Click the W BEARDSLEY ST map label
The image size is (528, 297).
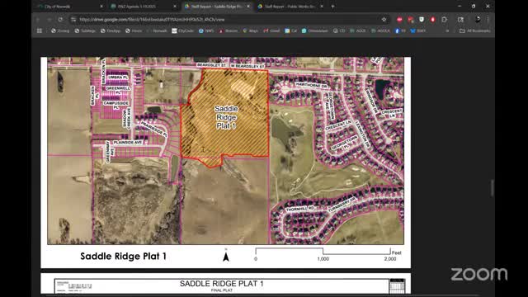(247, 66)
